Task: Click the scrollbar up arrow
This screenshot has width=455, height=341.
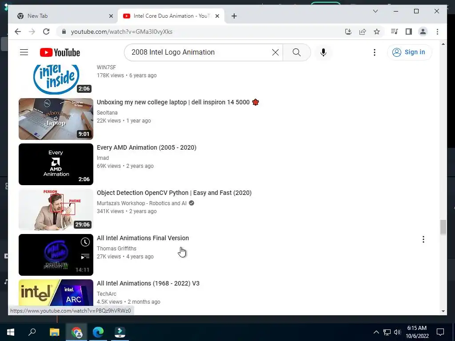Action: (443, 44)
